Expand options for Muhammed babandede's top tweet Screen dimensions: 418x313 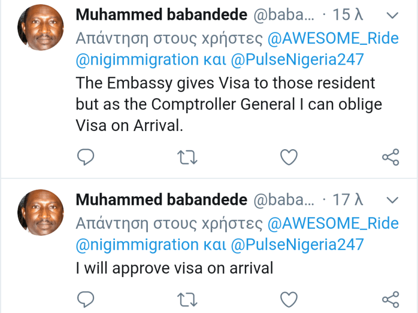(x=392, y=15)
